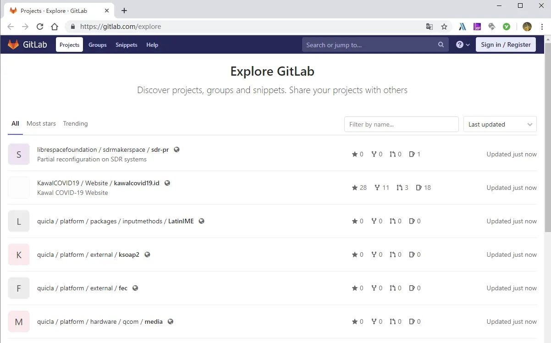Click the blank avatar for kawalcovid19.id project

click(19, 188)
